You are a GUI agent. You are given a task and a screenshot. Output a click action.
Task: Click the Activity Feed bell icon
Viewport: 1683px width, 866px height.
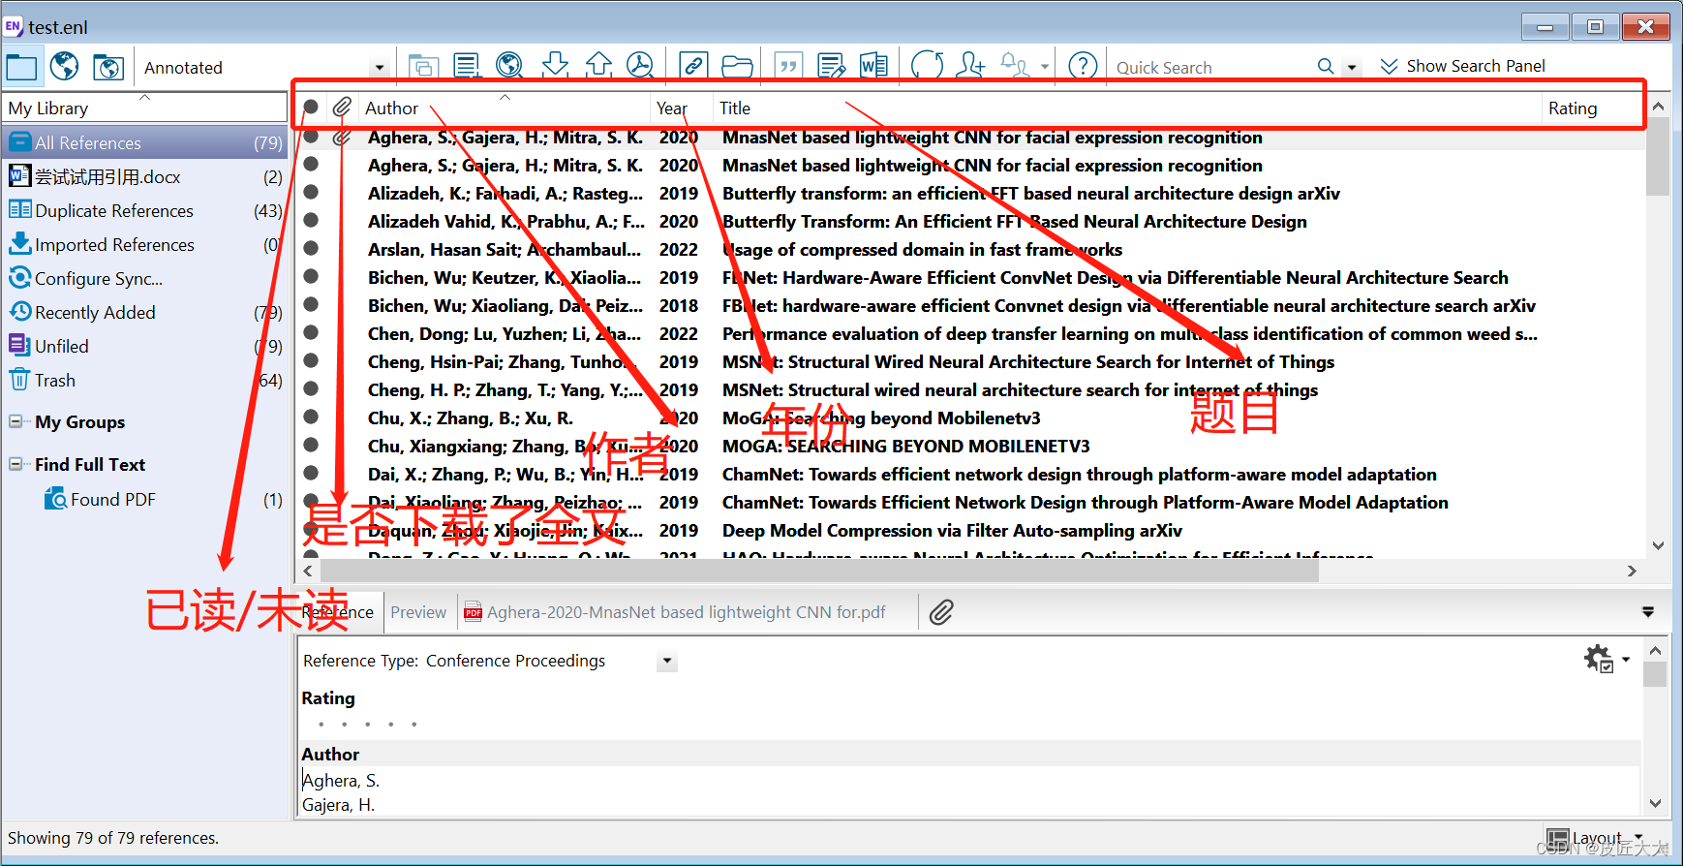click(1014, 66)
